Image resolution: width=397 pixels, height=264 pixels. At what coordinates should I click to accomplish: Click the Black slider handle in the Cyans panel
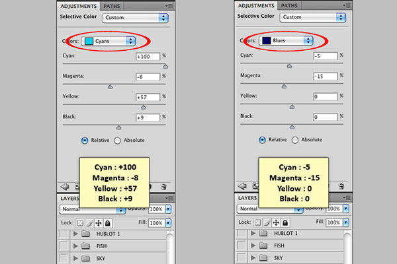click(x=118, y=127)
